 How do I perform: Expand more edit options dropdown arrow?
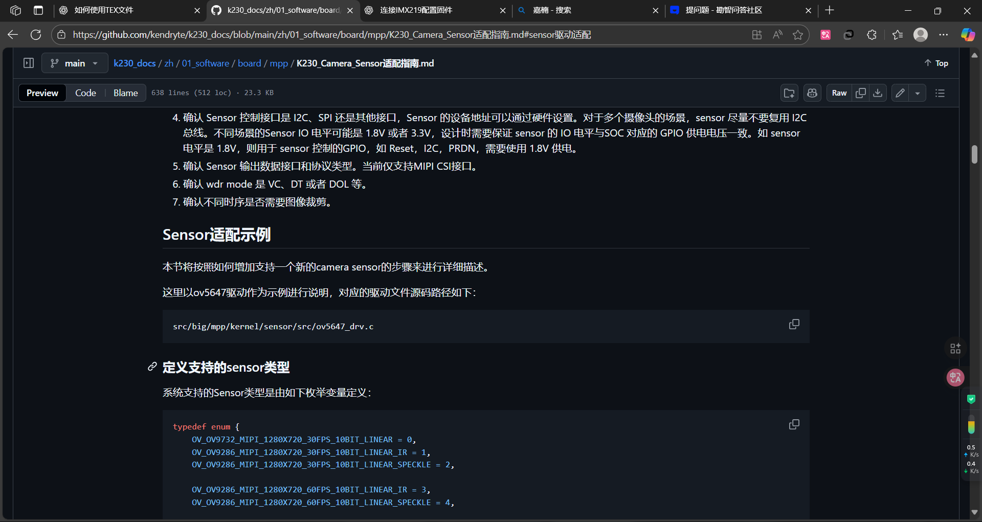coord(918,93)
